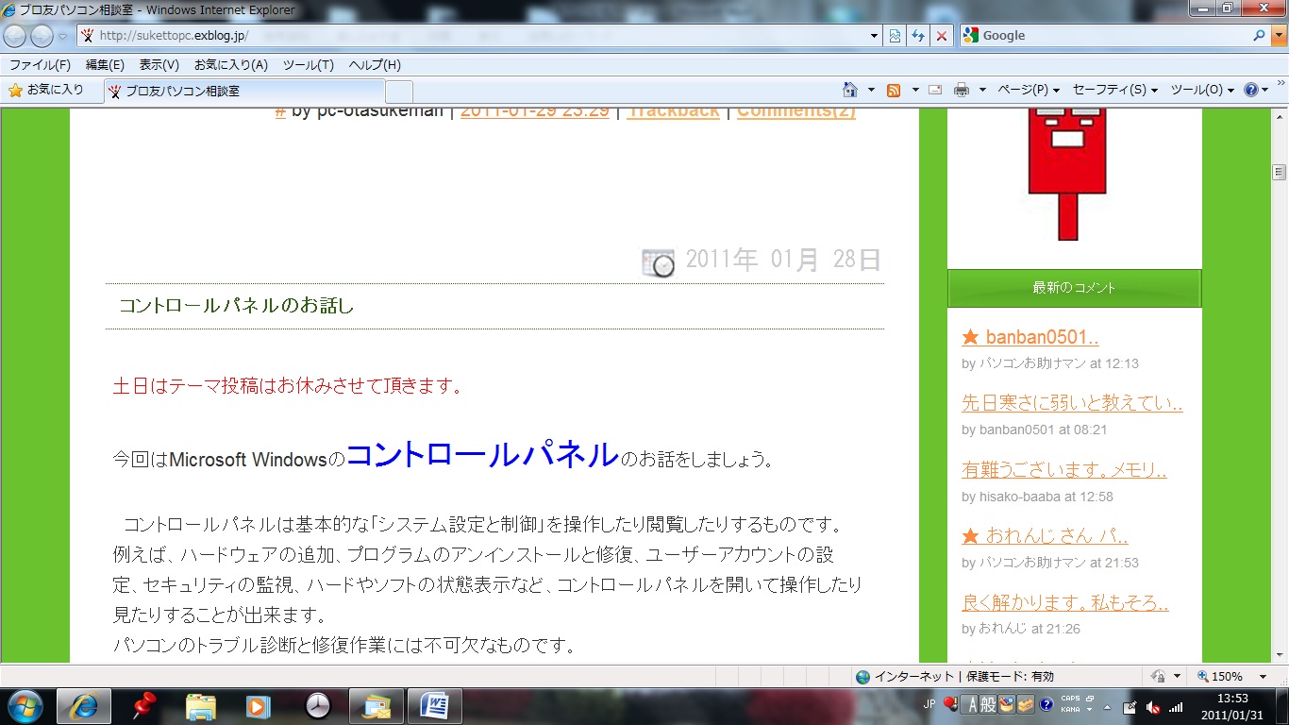The height and width of the screenshot is (725, 1289).
Task: Open the ツール(T) menu
Action: pos(309,65)
